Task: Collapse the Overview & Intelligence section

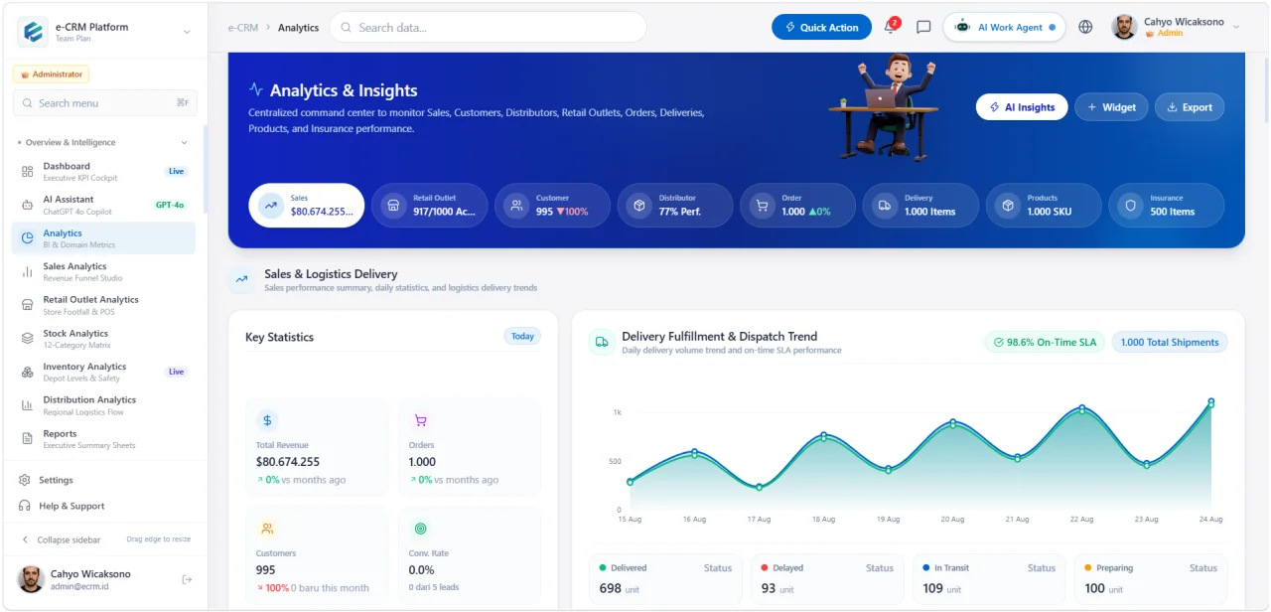Action: (184, 143)
